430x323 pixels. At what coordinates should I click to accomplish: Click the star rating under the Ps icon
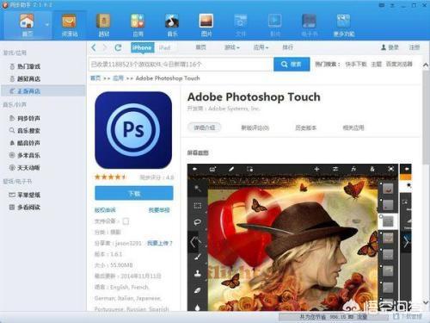pyautogui.click(x=111, y=177)
